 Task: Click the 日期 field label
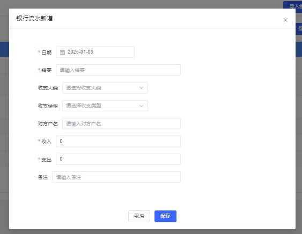pos(47,52)
